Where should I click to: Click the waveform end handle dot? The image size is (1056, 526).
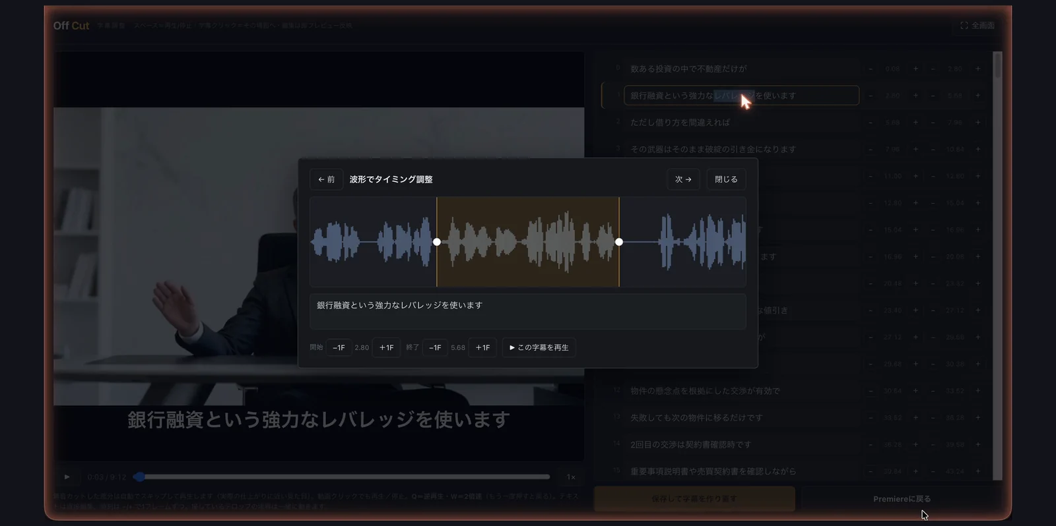tap(619, 242)
